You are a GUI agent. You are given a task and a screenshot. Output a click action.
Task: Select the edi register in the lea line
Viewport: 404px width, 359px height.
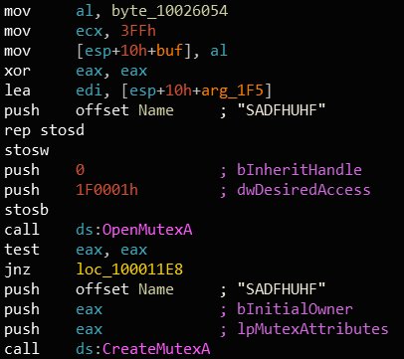pos(90,90)
